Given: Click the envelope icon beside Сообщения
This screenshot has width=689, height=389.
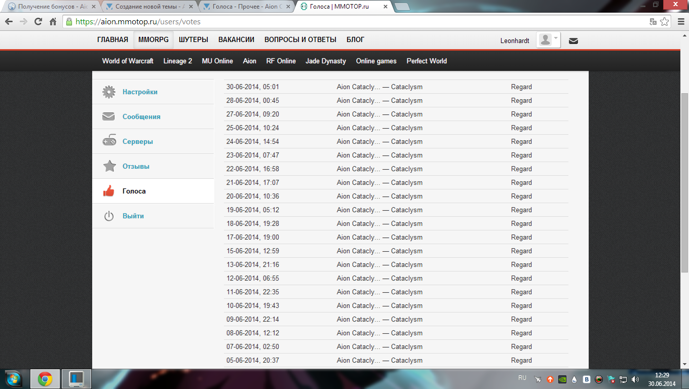Looking at the screenshot, I should [x=108, y=116].
